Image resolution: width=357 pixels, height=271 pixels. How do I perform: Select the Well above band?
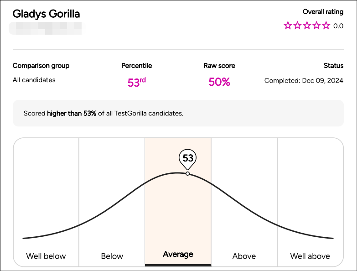click(310, 202)
